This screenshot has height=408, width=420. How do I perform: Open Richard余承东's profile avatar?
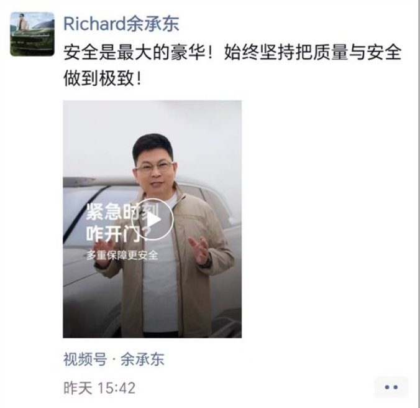tap(32, 34)
